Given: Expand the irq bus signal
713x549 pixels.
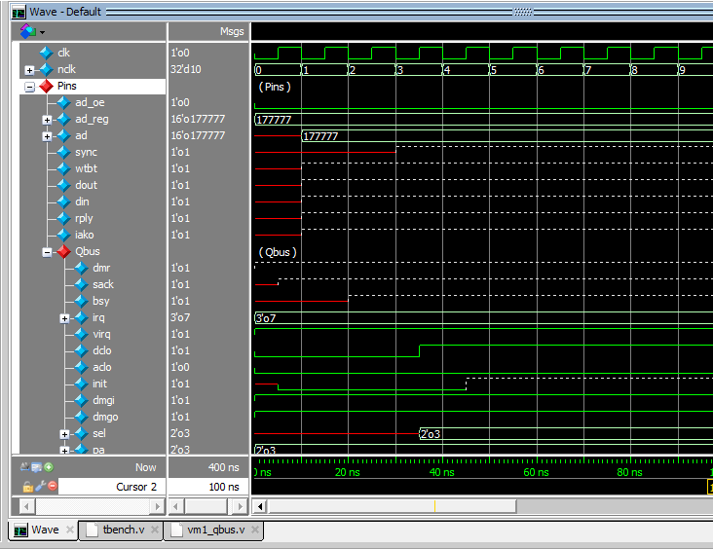Looking at the screenshot, I should (x=64, y=318).
